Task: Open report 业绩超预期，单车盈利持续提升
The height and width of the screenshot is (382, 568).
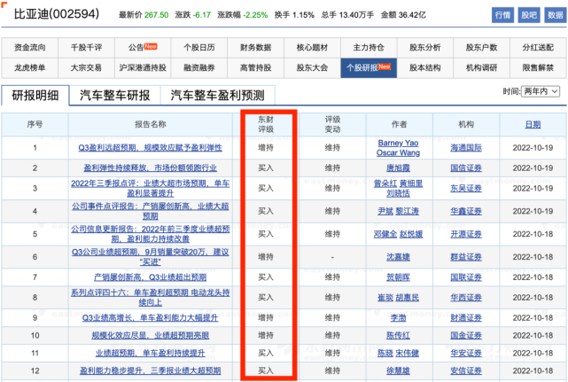Action: 151,353
